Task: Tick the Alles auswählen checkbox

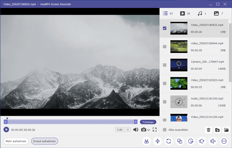Action: pos(165,130)
